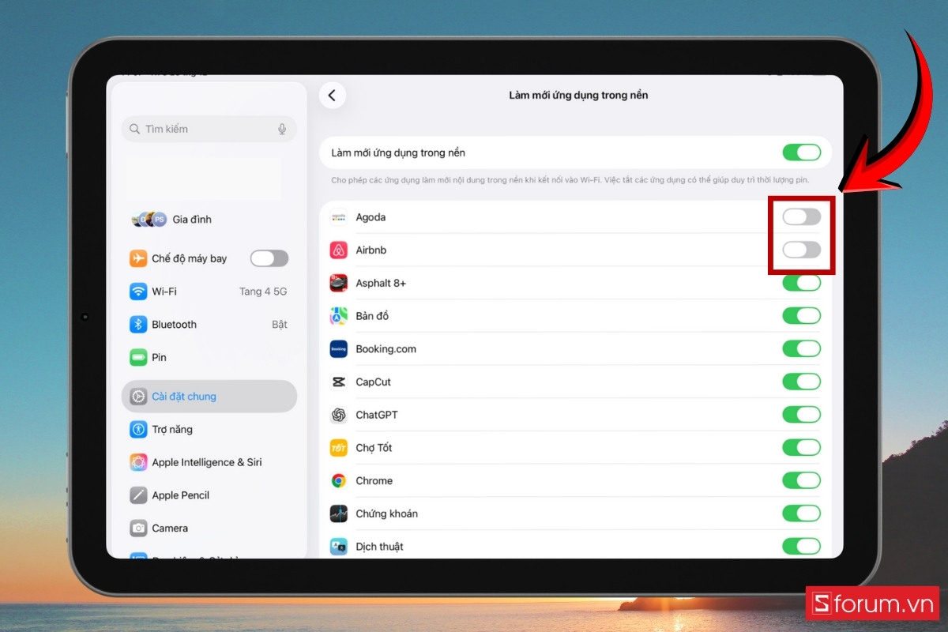
Task: Click the Cài đặt chung gear icon
Action: tap(138, 397)
